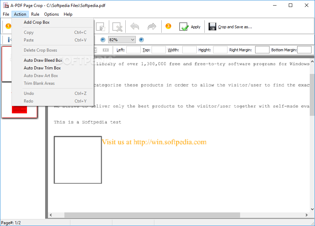Click the 'This is a Softpedia test' text
The height and width of the screenshot is (226, 315).
click(x=87, y=122)
